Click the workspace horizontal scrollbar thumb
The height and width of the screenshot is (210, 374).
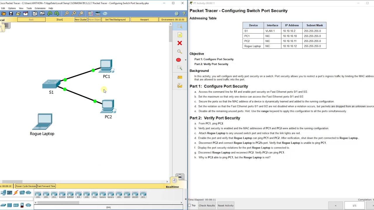(x=12, y=182)
